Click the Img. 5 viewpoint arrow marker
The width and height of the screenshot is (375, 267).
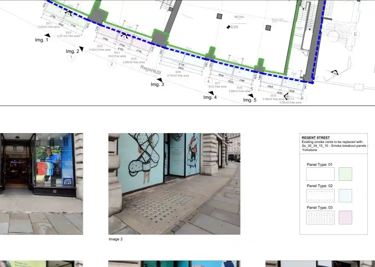coord(251,95)
